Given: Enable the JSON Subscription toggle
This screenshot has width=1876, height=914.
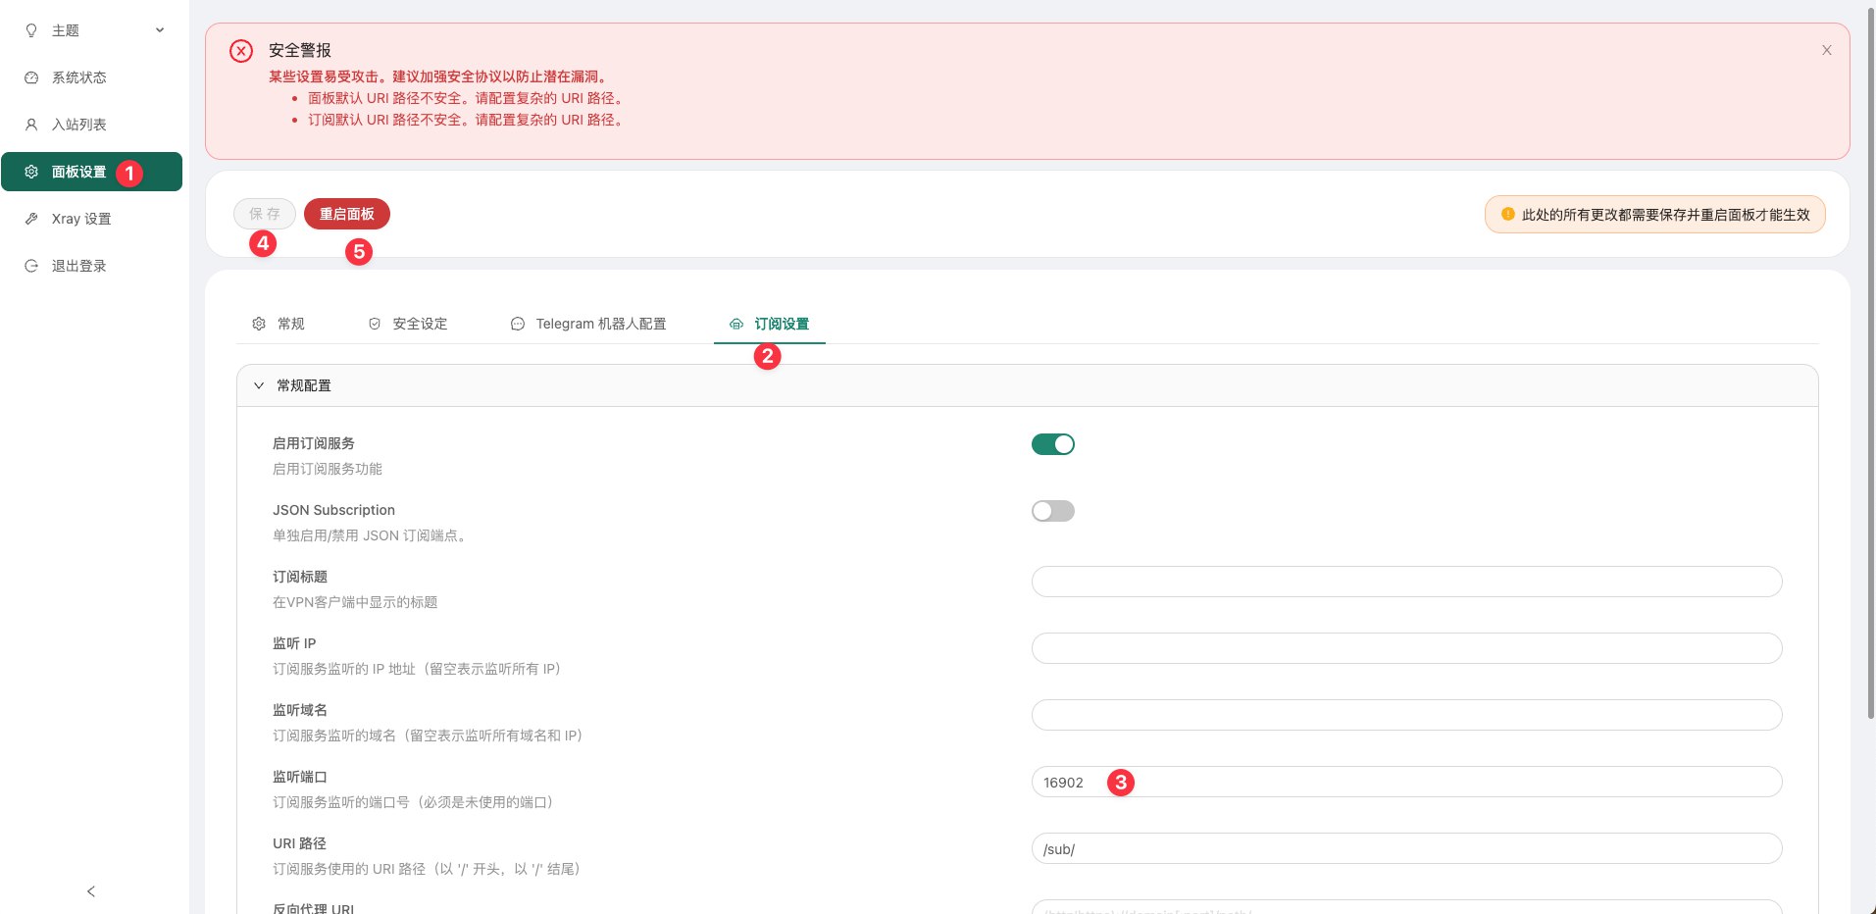Looking at the screenshot, I should point(1052,510).
